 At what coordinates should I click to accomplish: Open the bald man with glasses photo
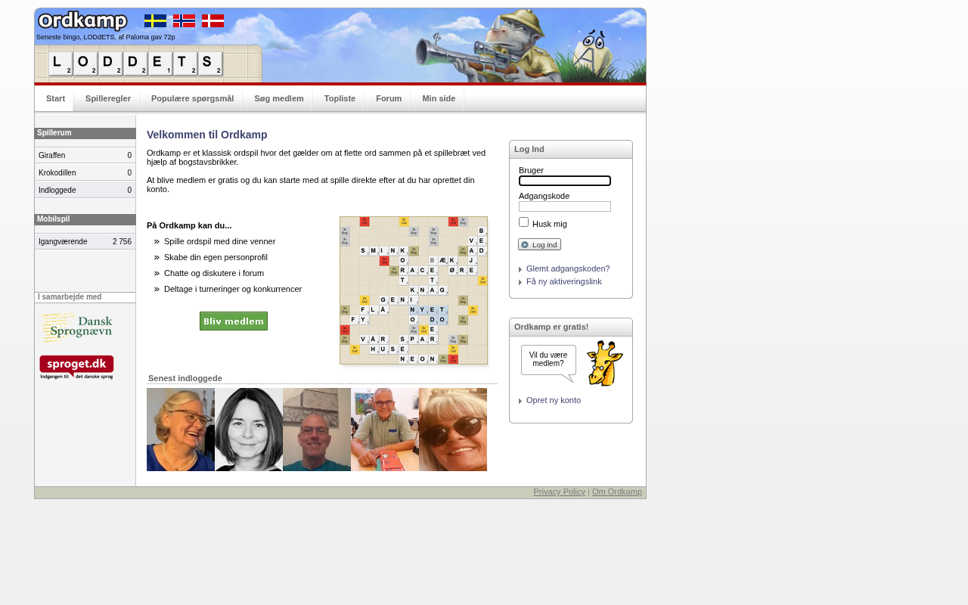(x=317, y=430)
